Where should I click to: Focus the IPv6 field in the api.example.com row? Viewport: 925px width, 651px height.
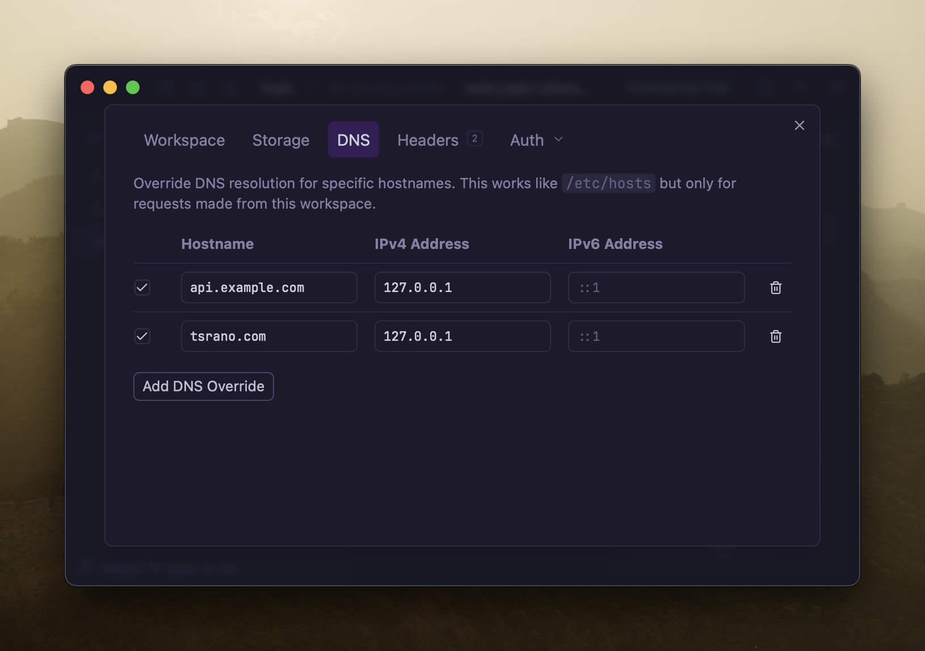click(x=656, y=288)
